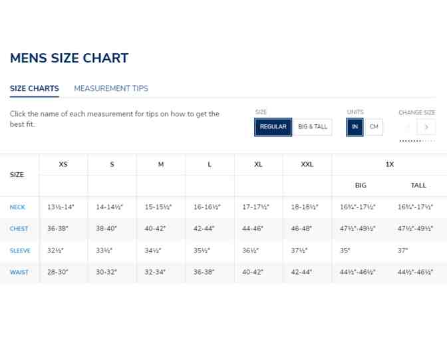Select inches (IN) units

(355, 127)
